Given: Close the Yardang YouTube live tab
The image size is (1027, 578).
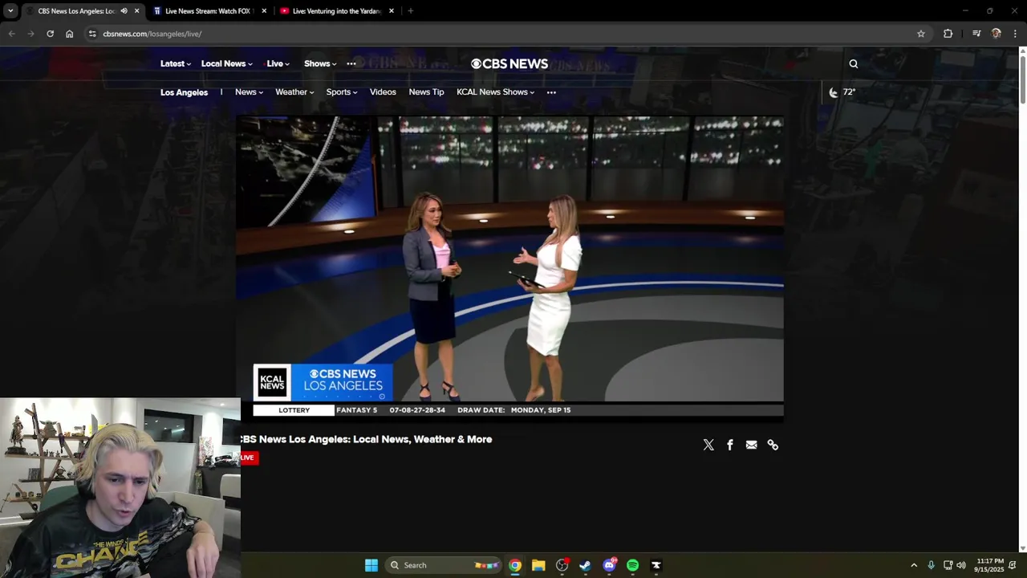Looking at the screenshot, I should point(392,11).
